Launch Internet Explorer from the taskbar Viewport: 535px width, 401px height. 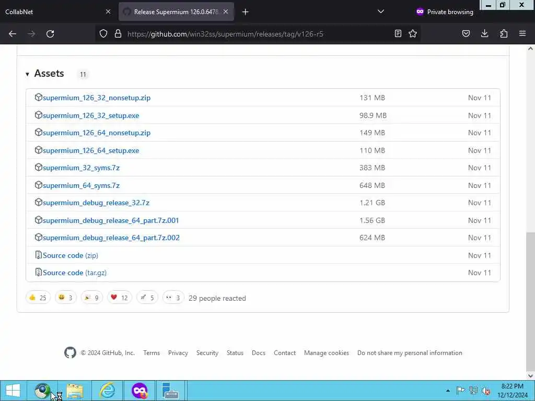107,391
